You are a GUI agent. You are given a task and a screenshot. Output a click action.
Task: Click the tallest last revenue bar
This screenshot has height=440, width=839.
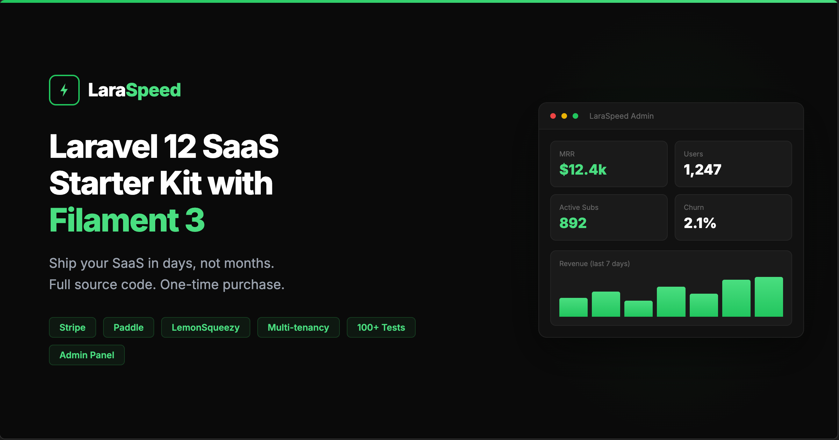[769, 297]
